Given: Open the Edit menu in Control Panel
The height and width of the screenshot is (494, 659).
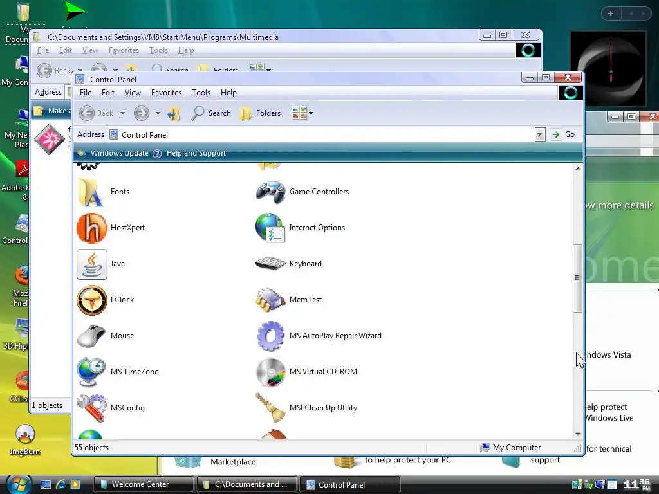Looking at the screenshot, I should pos(108,93).
